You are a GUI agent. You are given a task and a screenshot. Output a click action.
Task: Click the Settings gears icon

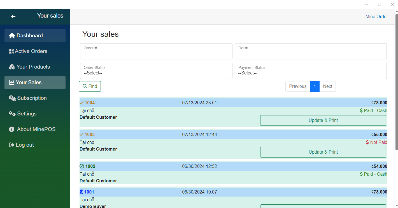click(12, 114)
